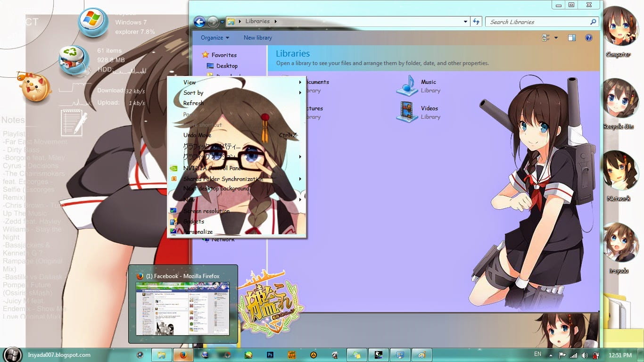This screenshot has height=362, width=644.
Task: Open Photoshop from the taskbar
Action: [270, 354]
